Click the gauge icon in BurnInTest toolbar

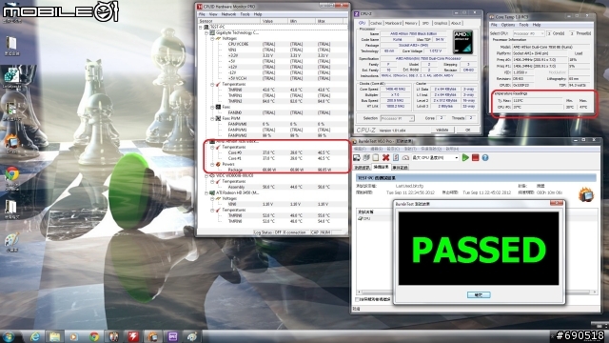coord(405,157)
